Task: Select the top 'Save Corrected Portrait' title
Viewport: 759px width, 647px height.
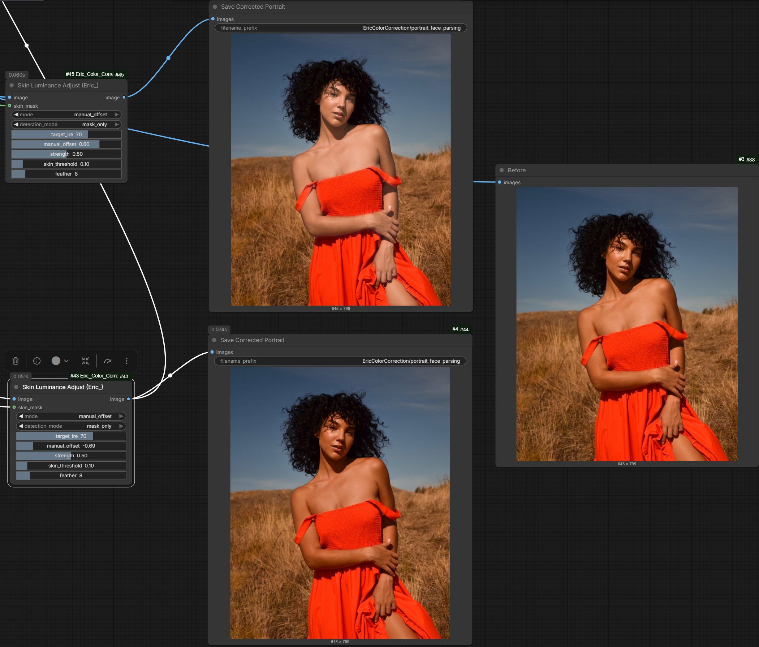Action: (x=253, y=7)
